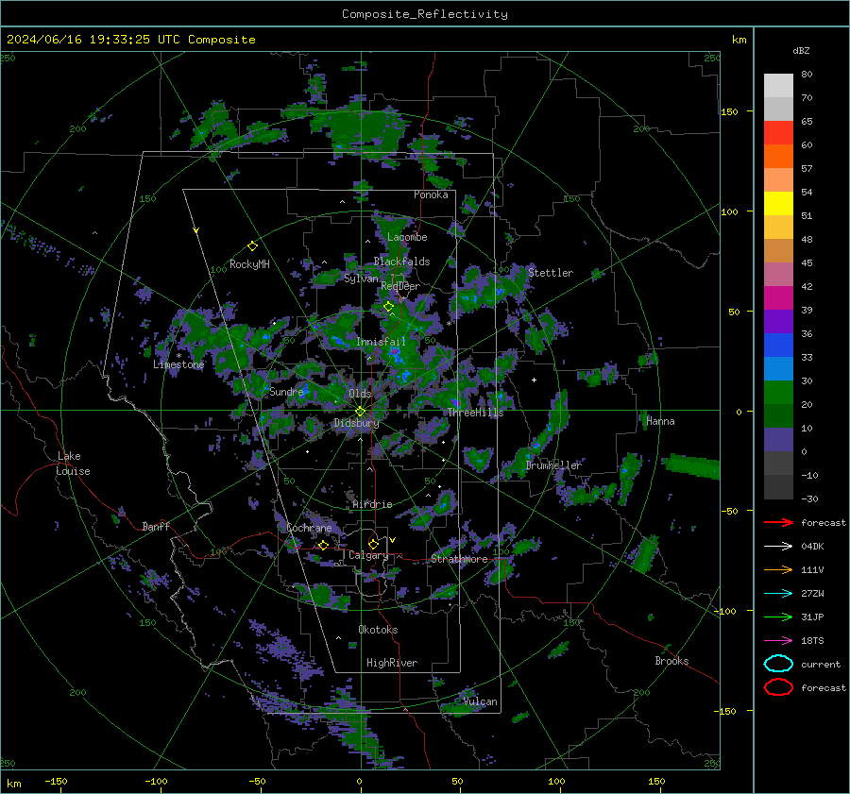Click the Composite_Reflectivity title

(425, 14)
